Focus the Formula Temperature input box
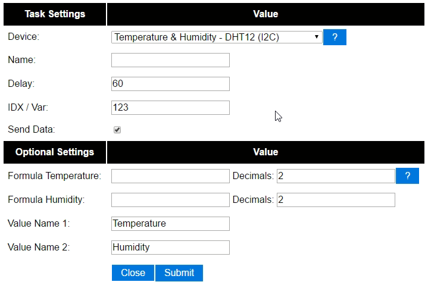This screenshot has width=428, height=285. (x=170, y=176)
